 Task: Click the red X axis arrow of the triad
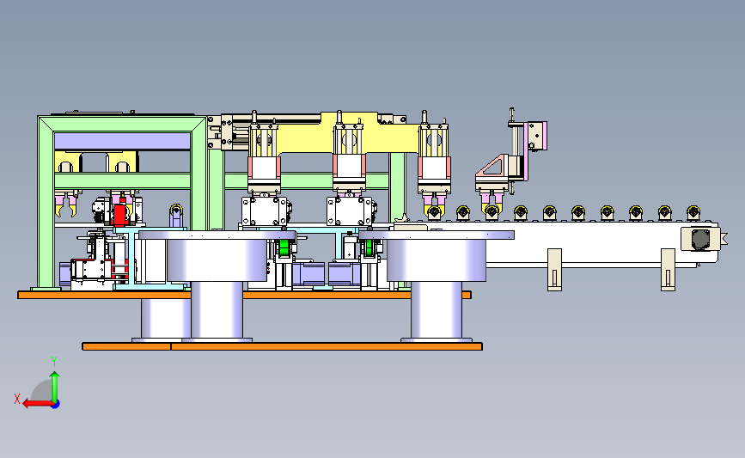38,404
